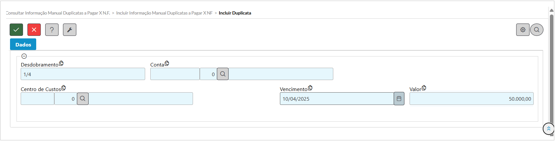Collapse the Dados section with minus icon

24,56
